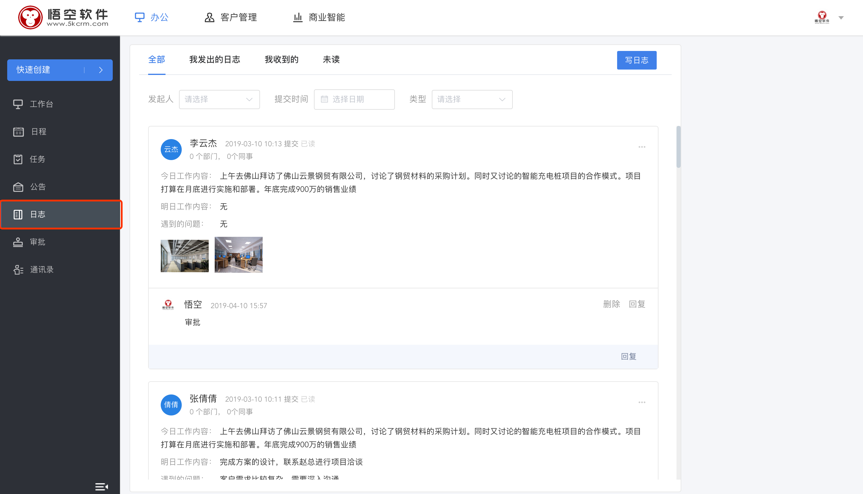Click the 云杰 avatar circle
This screenshot has width=863, height=494.
tap(171, 149)
